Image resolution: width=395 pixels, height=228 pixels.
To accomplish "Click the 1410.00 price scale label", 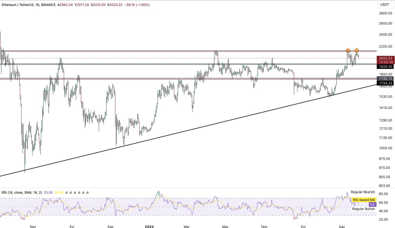I will pos(385,108).
